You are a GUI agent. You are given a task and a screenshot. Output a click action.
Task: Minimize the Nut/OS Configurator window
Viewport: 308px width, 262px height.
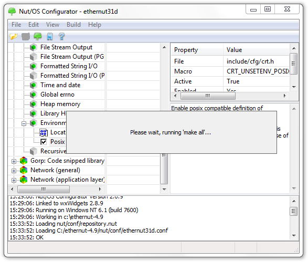tap(253, 9)
